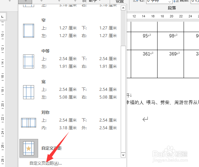Click scroll-down arrow of margins list
The height and width of the screenshot is (167, 199).
123,155
